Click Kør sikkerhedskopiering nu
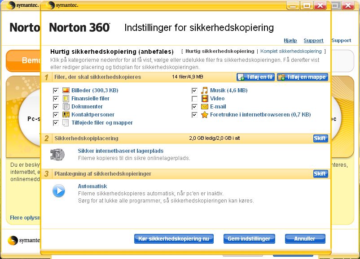The image size is (360, 259). pos(174,239)
